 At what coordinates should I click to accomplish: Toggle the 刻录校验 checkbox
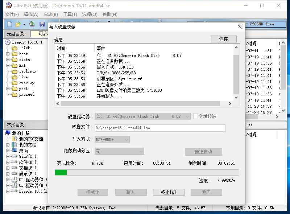[195, 116]
